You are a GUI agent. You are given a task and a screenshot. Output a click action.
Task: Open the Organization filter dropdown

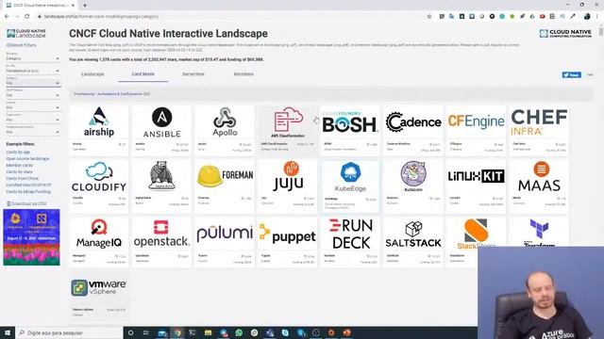coord(33,120)
